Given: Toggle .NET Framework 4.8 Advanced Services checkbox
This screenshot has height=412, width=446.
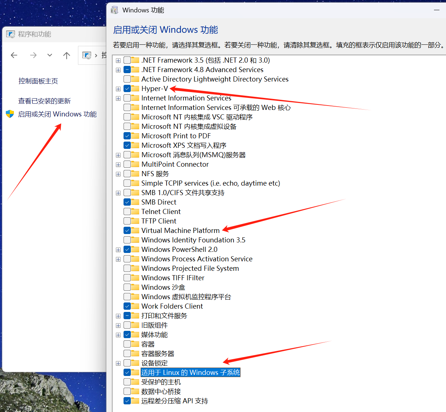Looking at the screenshot, I should point(127,70).
